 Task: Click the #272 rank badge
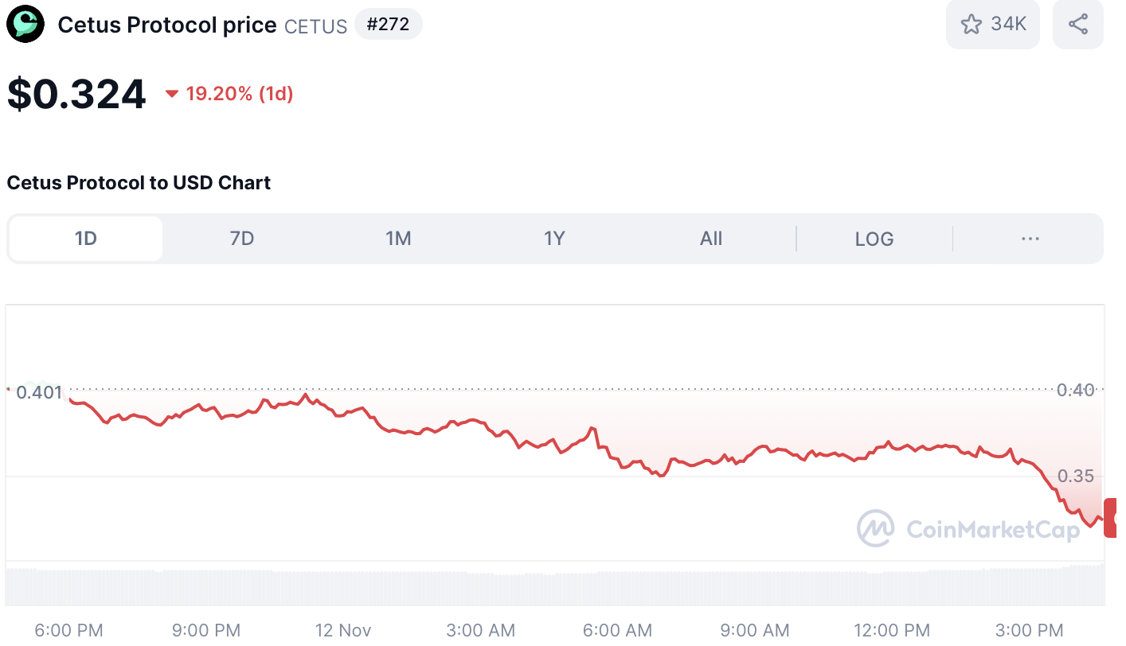tap(388, 25)
